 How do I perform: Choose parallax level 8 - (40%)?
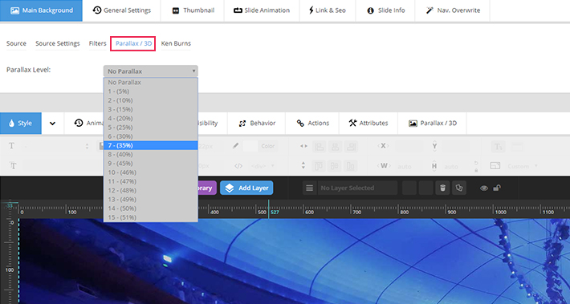(x=150, y=154)
